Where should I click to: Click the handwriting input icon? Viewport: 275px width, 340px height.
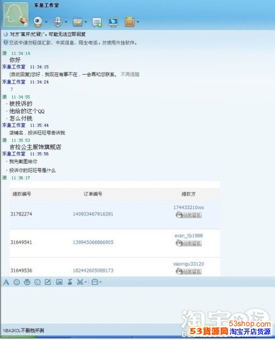(x=48, y=282)
